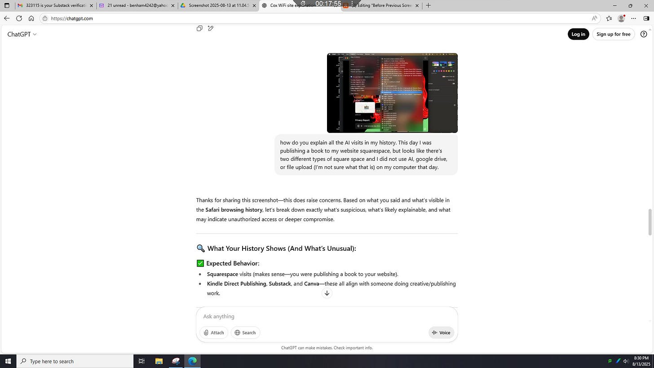Copy the message using copy icon
Screen dimensions: 654x368
click(199, 28)
